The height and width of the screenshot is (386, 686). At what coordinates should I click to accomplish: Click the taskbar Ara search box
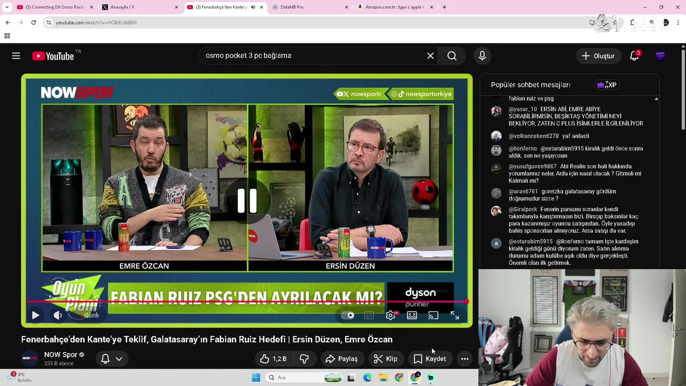click(x=303, y=377)
